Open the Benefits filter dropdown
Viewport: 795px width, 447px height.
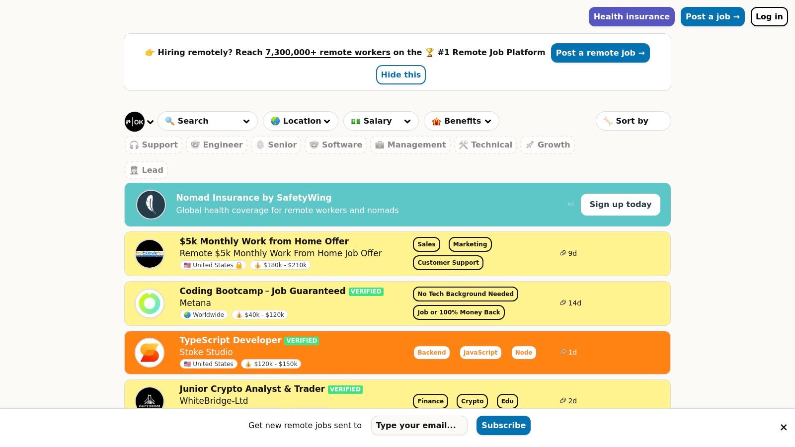pyautogui.click(x=462, y=121)
